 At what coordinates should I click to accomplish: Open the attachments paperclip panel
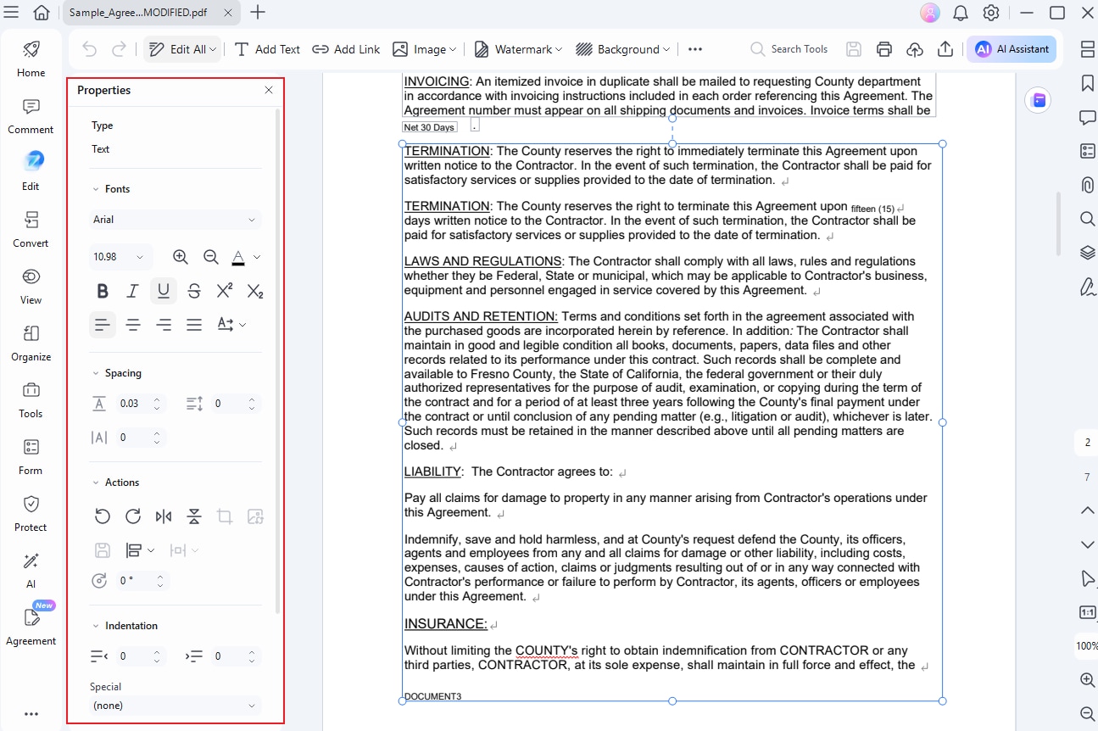point(1088,185)
